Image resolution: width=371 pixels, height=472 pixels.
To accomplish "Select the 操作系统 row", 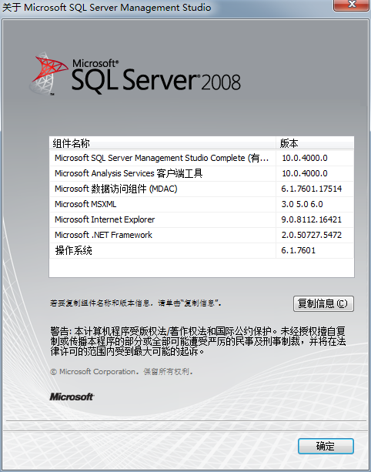I will [x=202, y=250].
